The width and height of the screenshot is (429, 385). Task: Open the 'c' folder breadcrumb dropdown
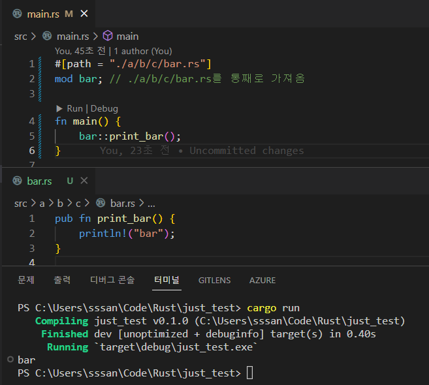coord(78,204)
